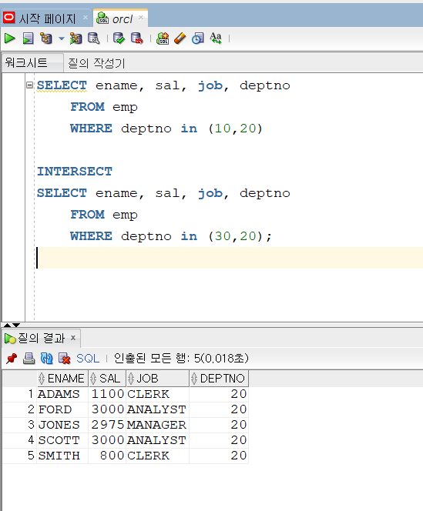This screenshot has height=511, width=423.
Task: Sort by the ENAME column header
Action: 62,379
